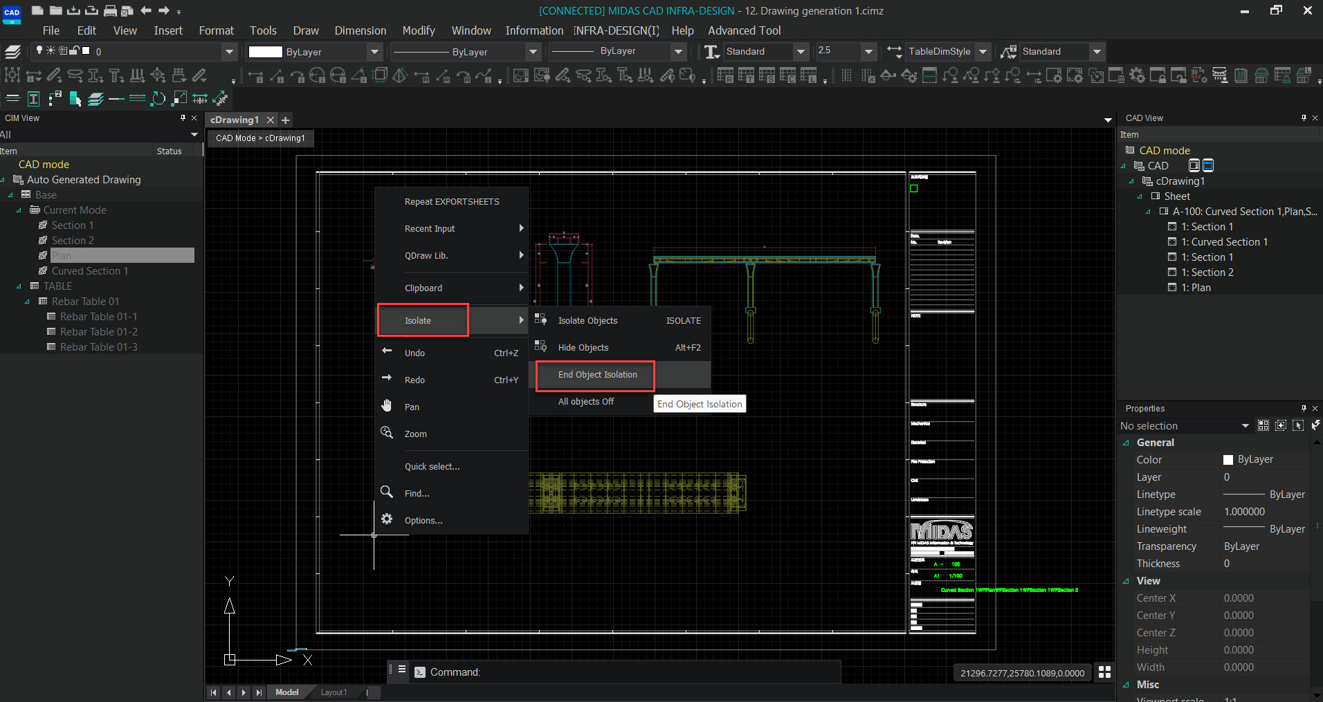
Task: Click the Dimension Style arrows icon
Action: [x=894, y=51]
